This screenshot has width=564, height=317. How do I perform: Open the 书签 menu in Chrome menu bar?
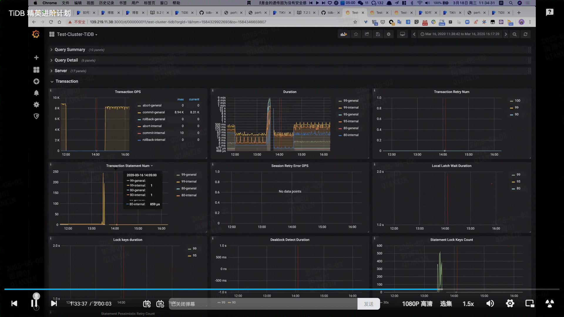[x=123, y=3]
